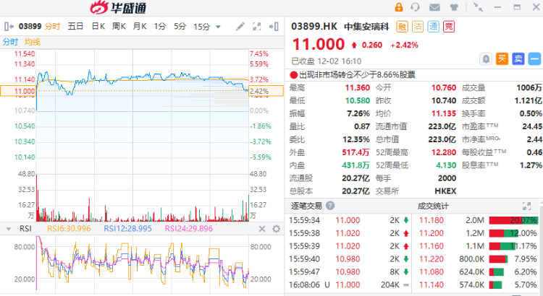
Task: Click the 中集安瑞科 stock name
Action: pos(367,27)
